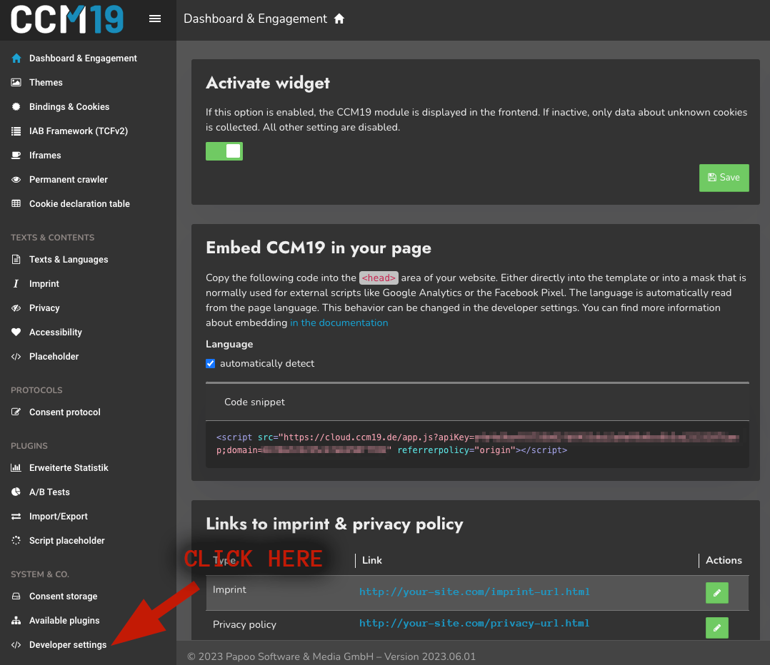Open the Consent storage menu entry

coord(64,597)
